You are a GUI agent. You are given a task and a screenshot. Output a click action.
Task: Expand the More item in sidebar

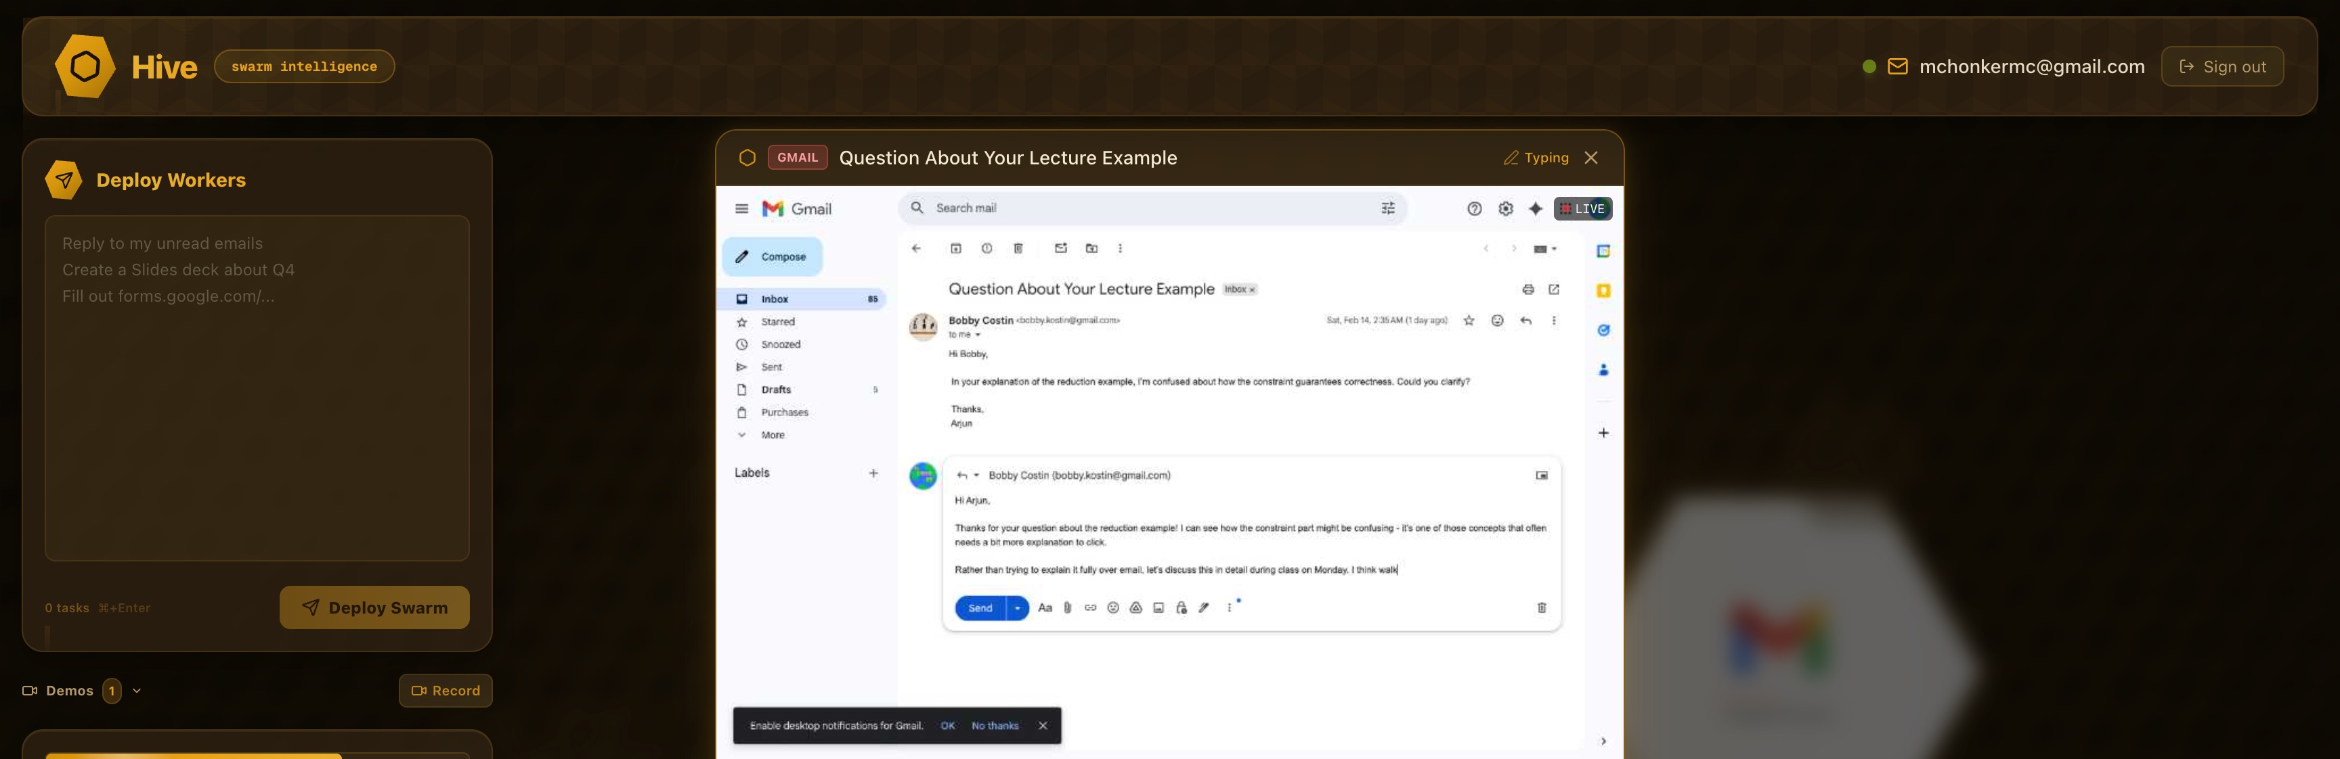point(772,435)
